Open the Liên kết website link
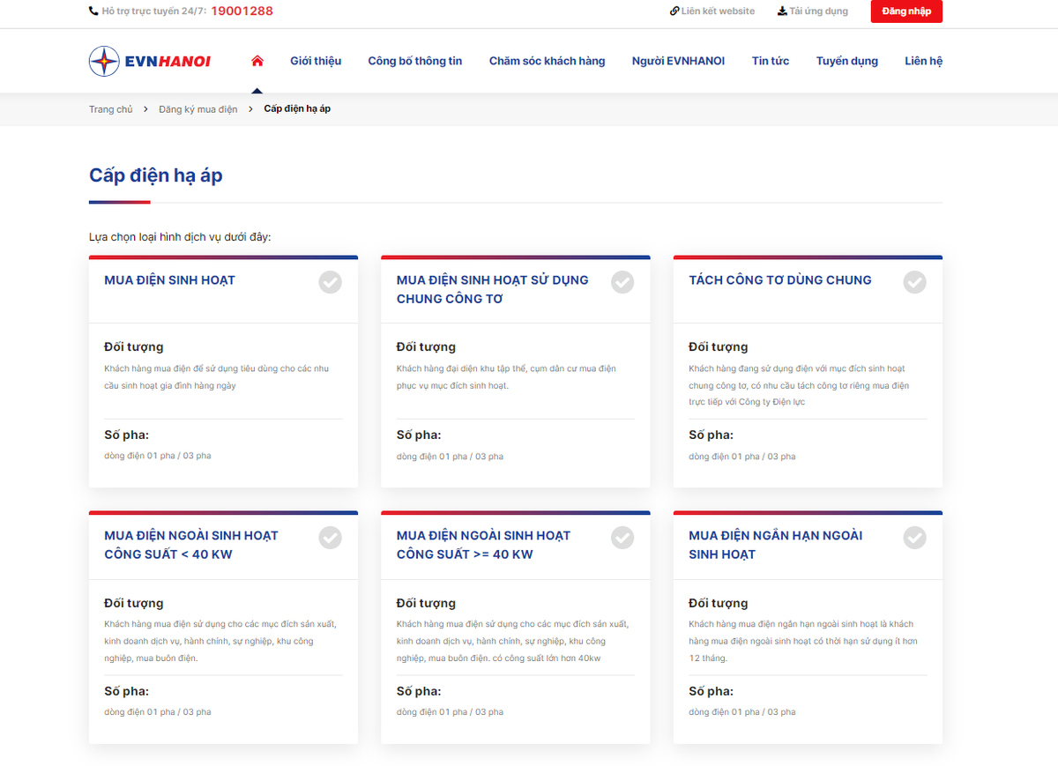1058x766 pixels. [712, 11]
